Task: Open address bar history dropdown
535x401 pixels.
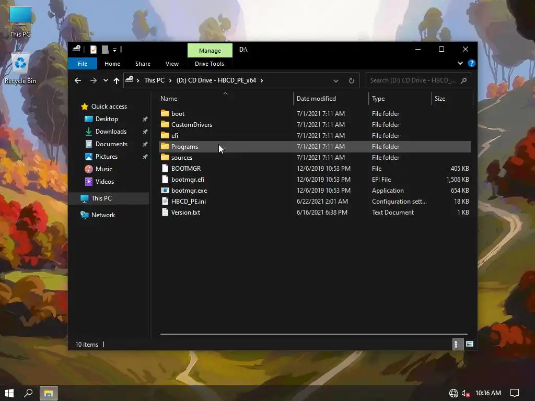Action: pos(336,81)
